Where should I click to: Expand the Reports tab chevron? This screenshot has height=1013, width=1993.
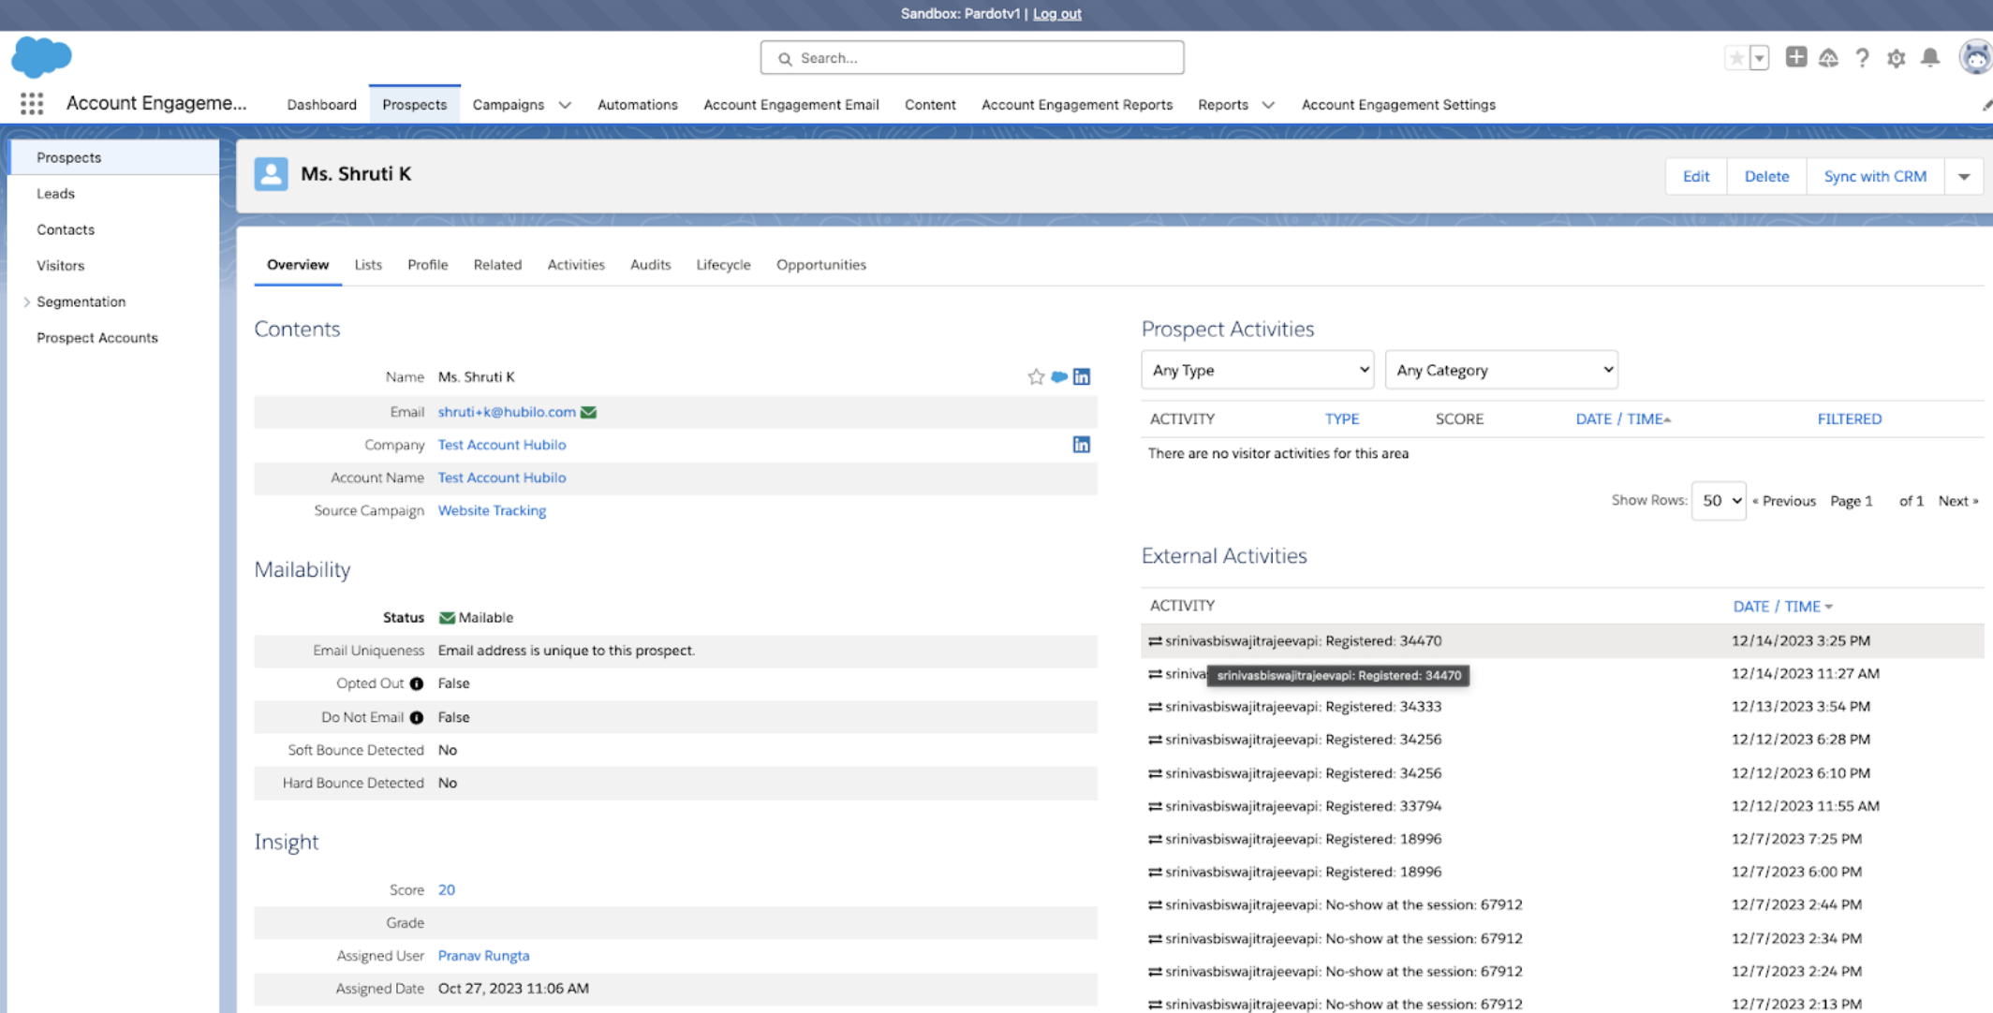(x=1268, y=106)
